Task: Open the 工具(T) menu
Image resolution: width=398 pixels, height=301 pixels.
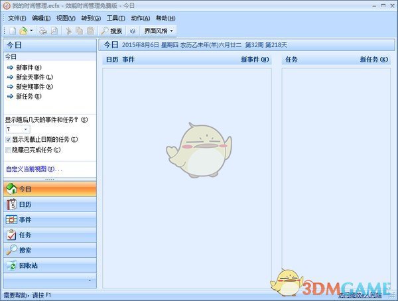Action: tap(115, 19)
